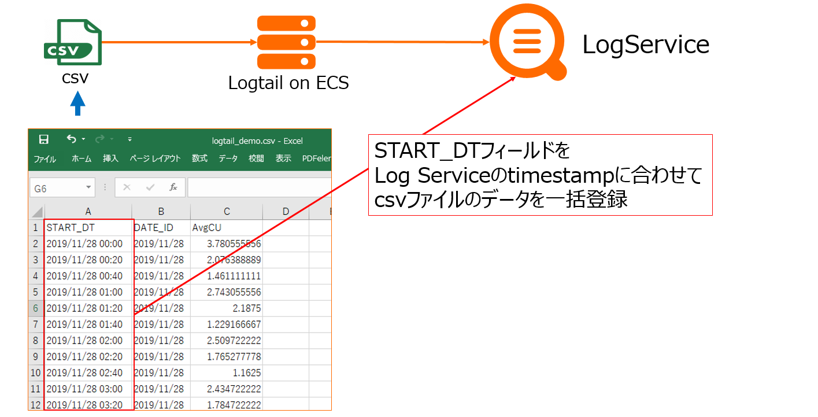Click cell with 2019/11/28 01:00

tap(88, 293)
